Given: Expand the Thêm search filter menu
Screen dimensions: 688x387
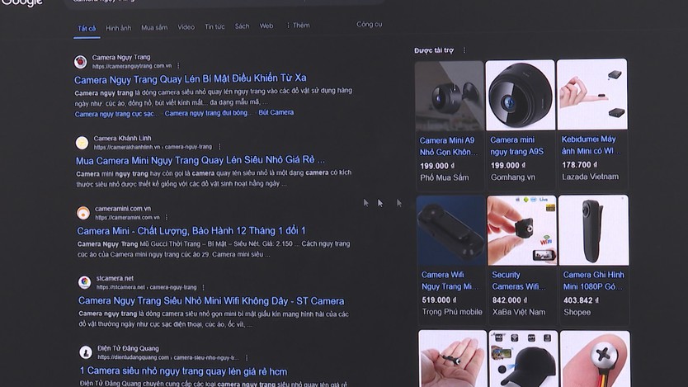Looking at the screenshot, I should pyautogui.click(x=298, y=26).
